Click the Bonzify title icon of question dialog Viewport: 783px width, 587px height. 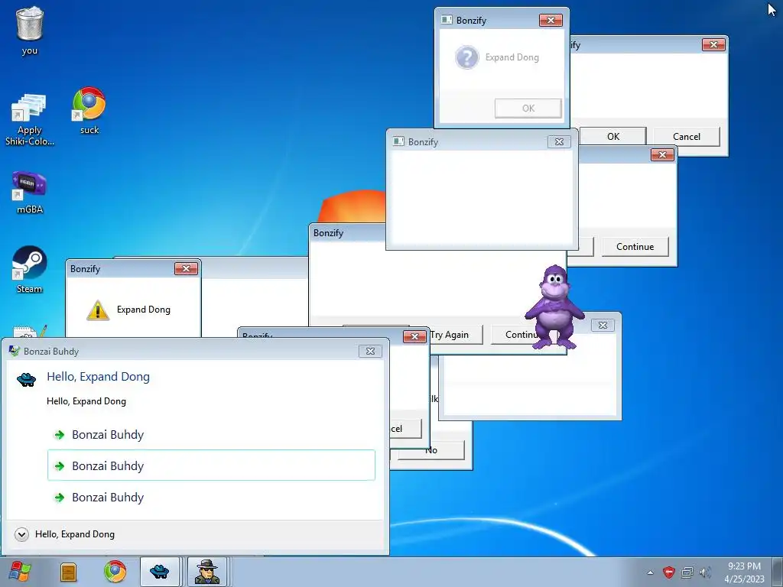pyautogui.click(x=447, y=20)
